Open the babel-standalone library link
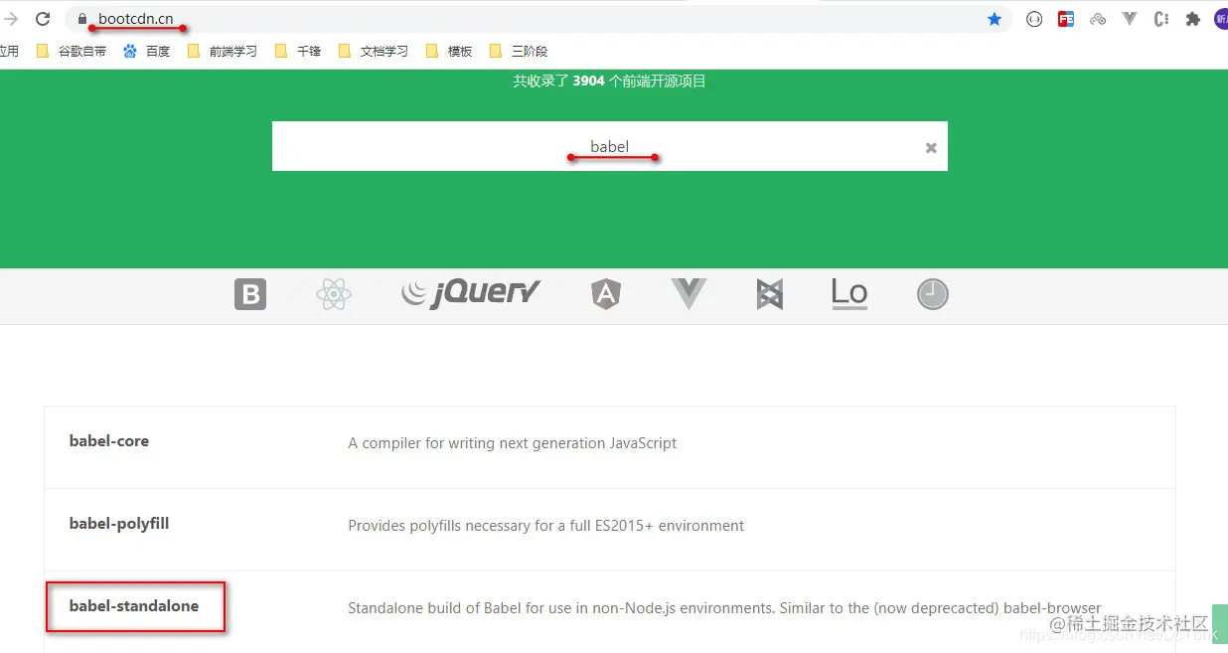The image size is (1228, 653). point(134,606)
